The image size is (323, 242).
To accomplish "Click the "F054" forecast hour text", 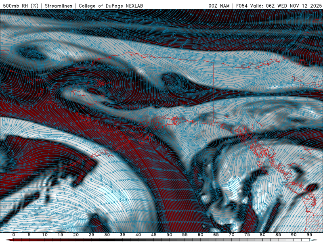I will pos(242,6).
